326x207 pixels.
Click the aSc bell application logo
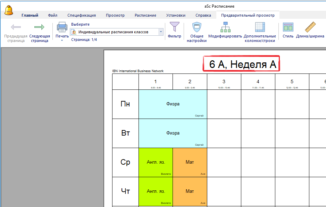click(9, 10)
